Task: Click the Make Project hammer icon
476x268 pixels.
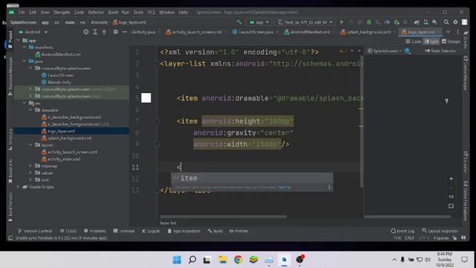Action: pyautogui.click(x=239, y=22)
